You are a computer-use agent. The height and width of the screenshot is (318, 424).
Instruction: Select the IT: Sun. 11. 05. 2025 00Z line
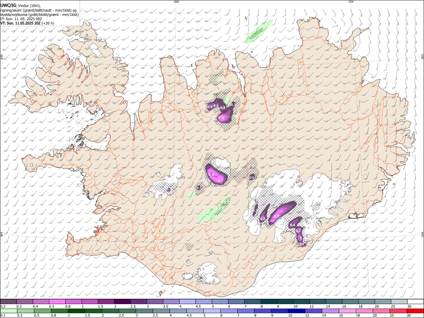[21, 19]
